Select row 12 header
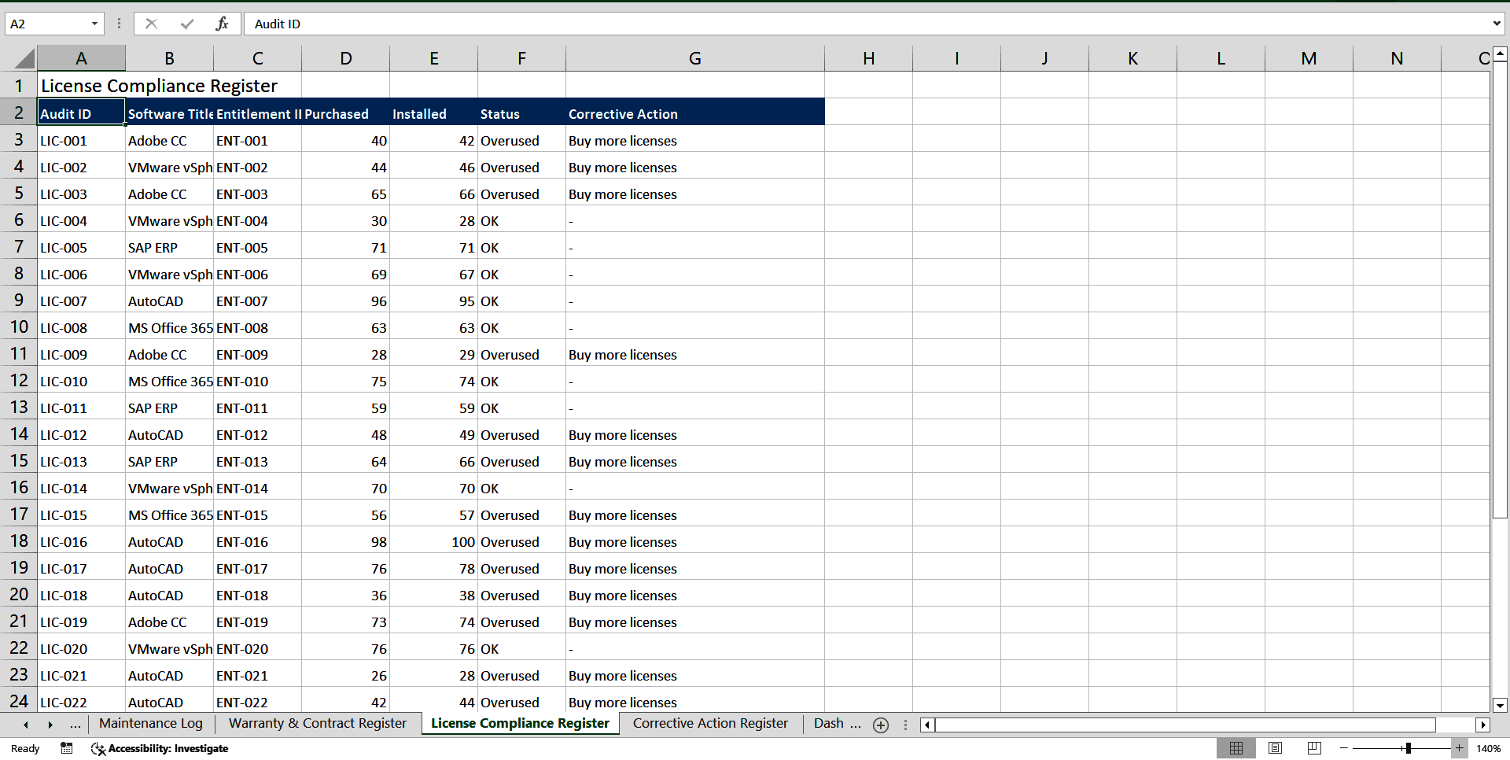 (19, 381)
